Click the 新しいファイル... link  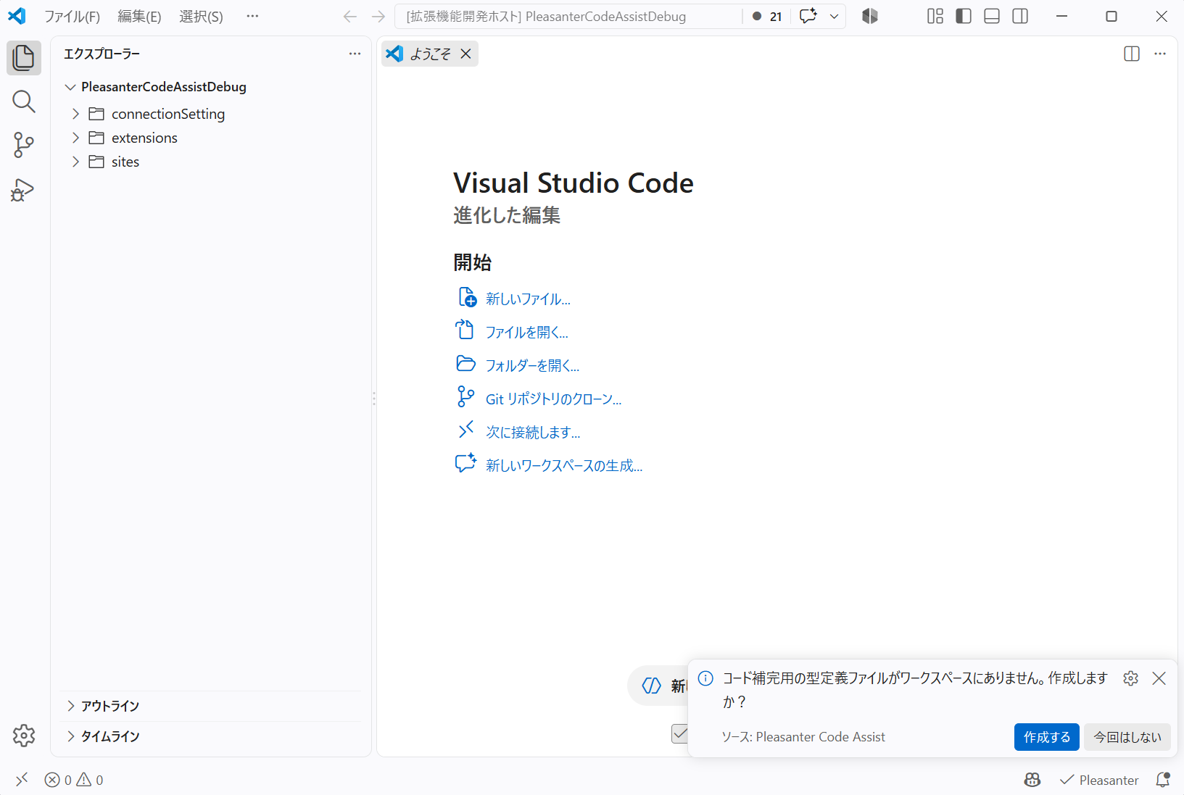[528, 299]
